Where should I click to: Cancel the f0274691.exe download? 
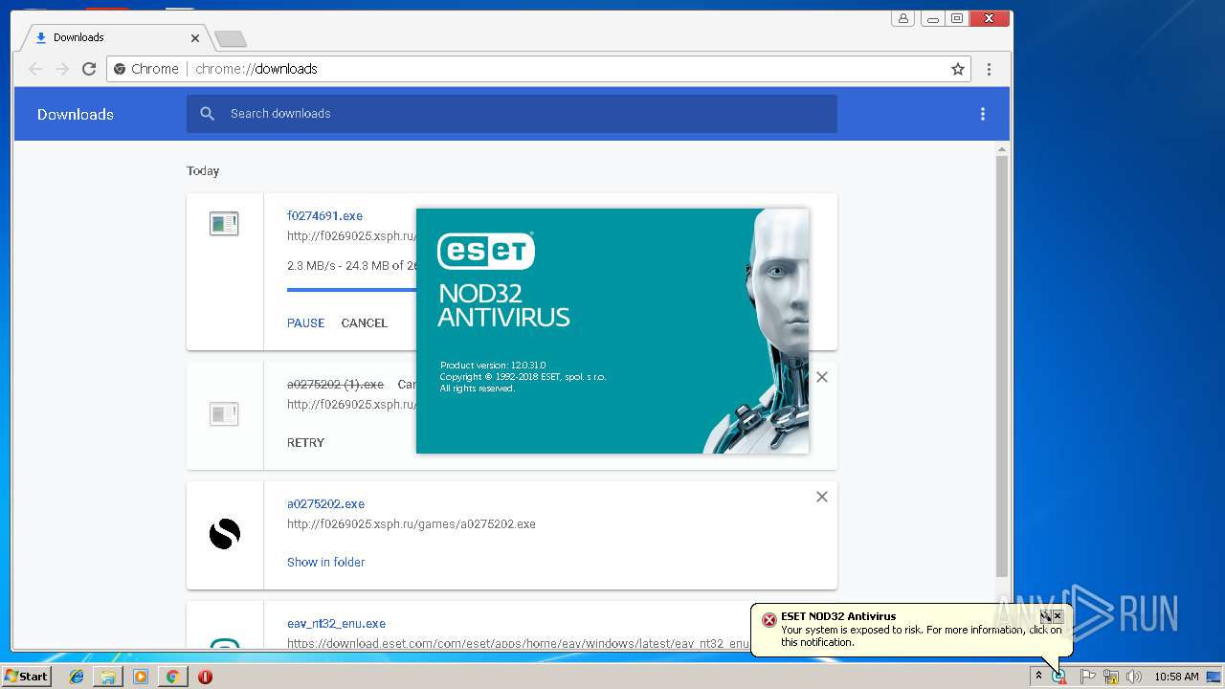click(x=365, y=323)
